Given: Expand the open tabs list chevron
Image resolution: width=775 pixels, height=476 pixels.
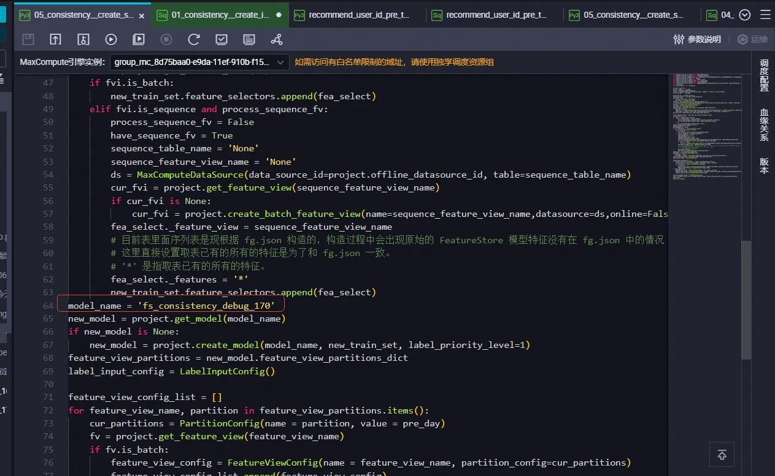Looking at the screenshot, I should [x=745, y=15].
